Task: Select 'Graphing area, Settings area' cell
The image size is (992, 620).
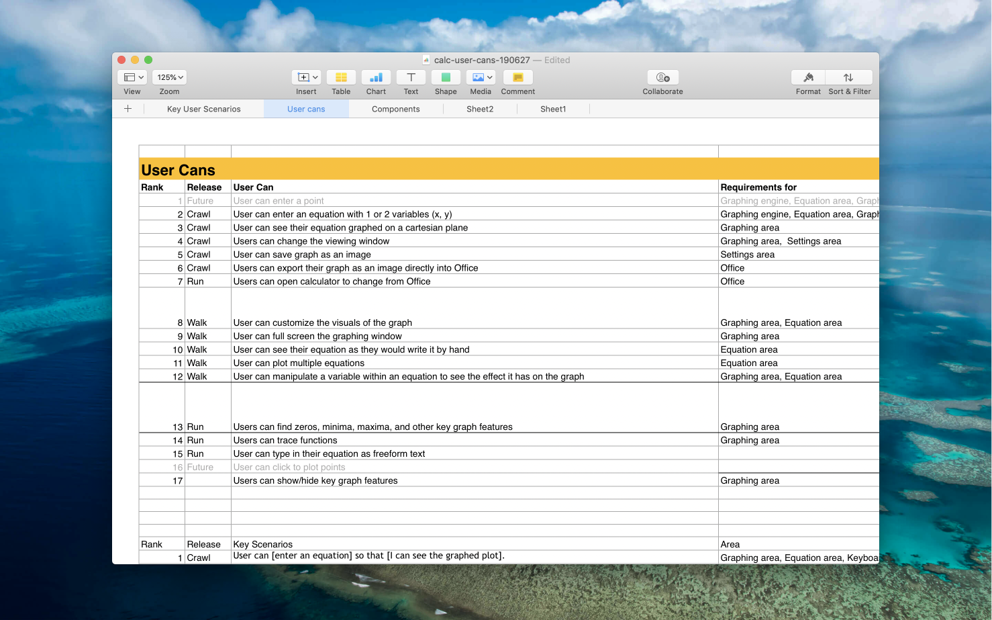Action: click(x=799, y=240)
